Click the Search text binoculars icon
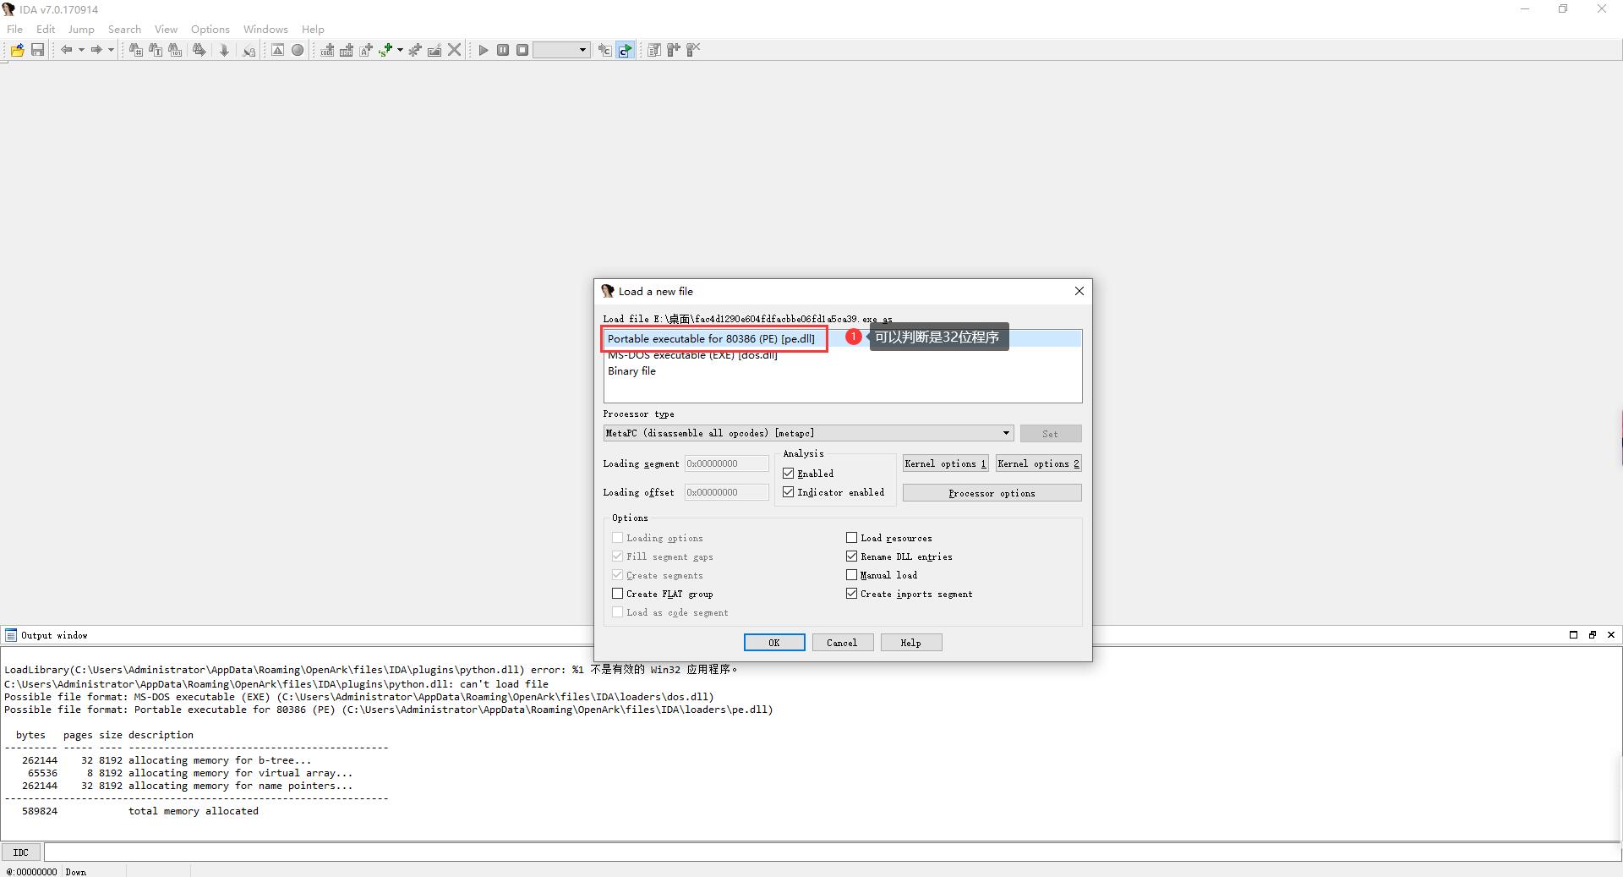Screen dimensions: 1623x877 click(x=156, y=50)
